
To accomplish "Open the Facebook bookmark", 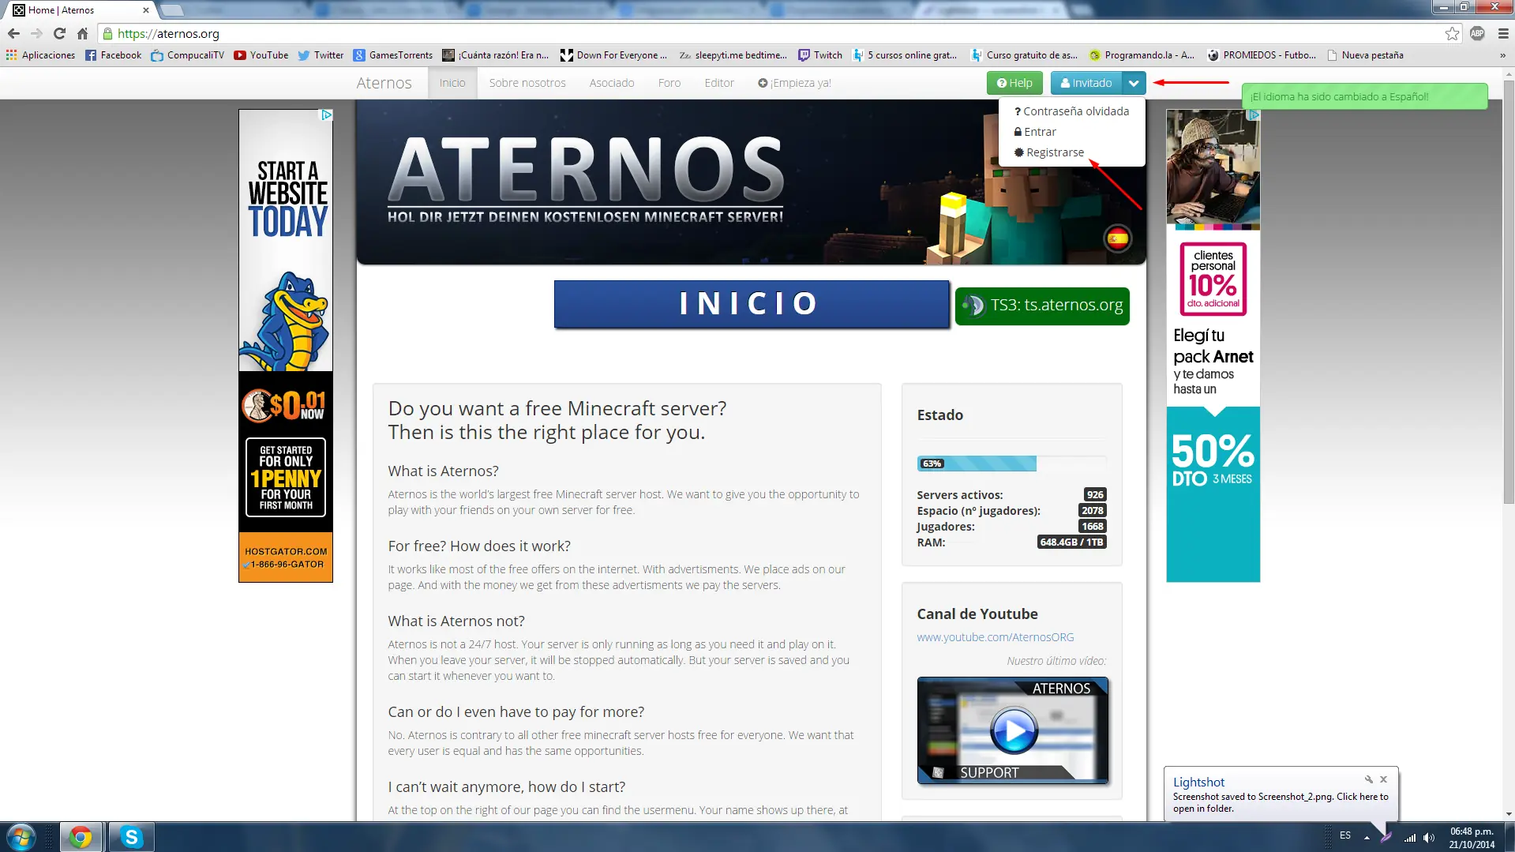I will pos(113,55).
